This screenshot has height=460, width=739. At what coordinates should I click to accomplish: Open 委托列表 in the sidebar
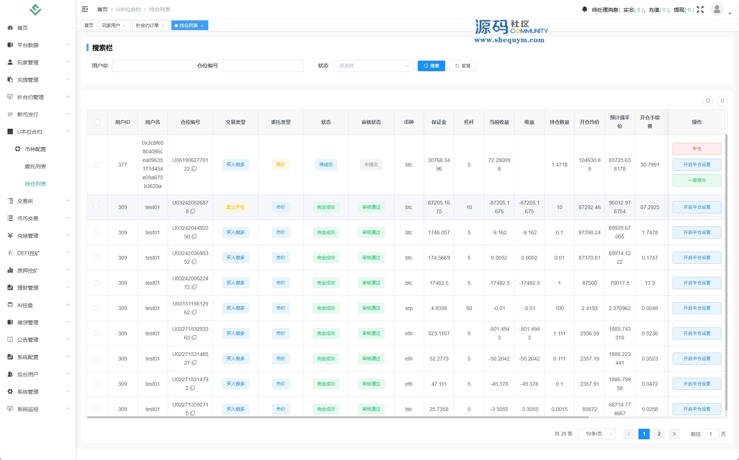(x=35, y=167)
